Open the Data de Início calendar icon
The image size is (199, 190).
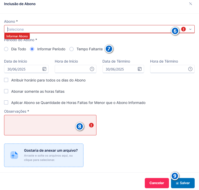[44, 69]
